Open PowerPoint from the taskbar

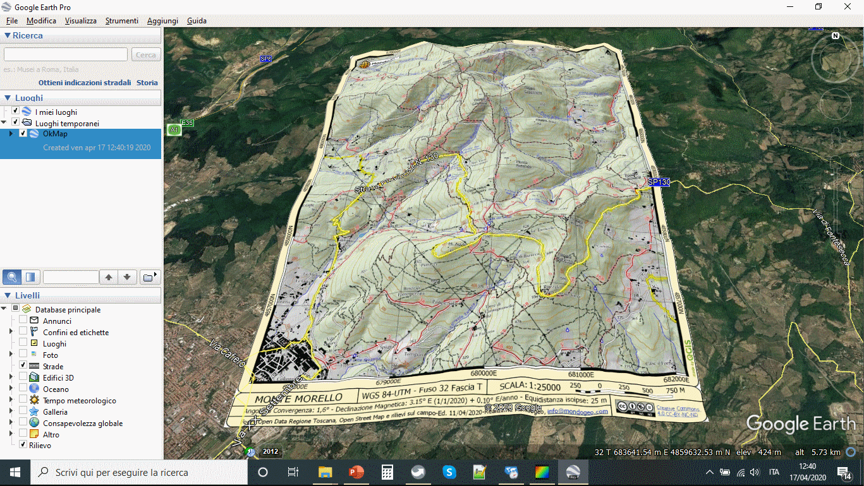tap(356, 472)
